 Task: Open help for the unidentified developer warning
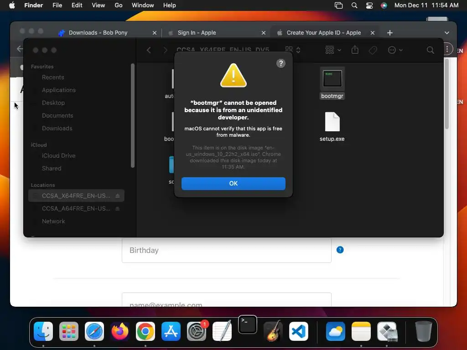pyautogui.click(x=280, y=63)
